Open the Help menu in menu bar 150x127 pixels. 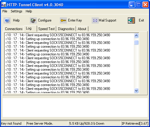pyautogui.click(x=29, y=11)
